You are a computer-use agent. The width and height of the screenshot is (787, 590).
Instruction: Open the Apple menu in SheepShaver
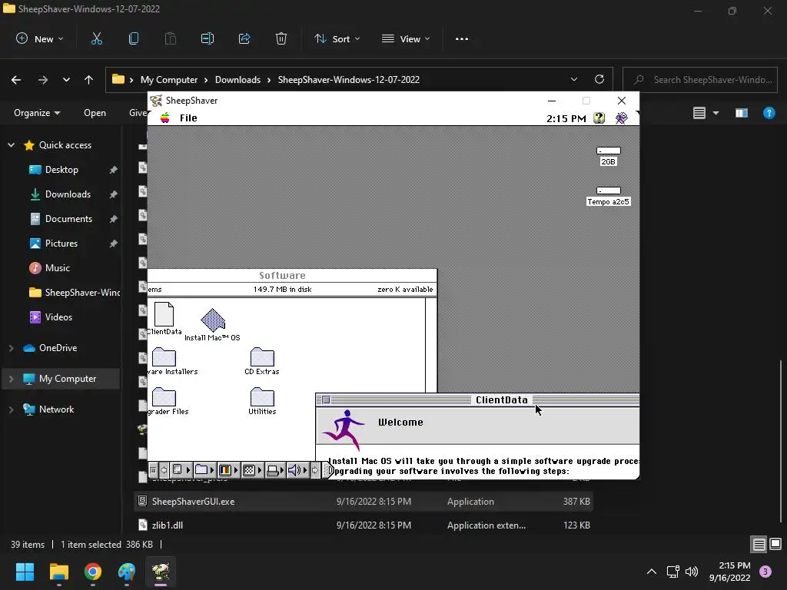[164, 118]
